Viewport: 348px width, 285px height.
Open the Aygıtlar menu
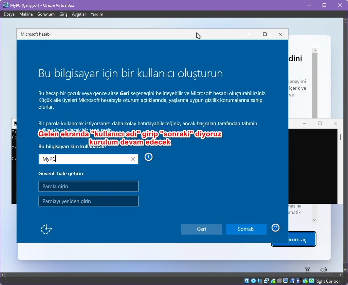pyautogui.click(x=79, y=14)
